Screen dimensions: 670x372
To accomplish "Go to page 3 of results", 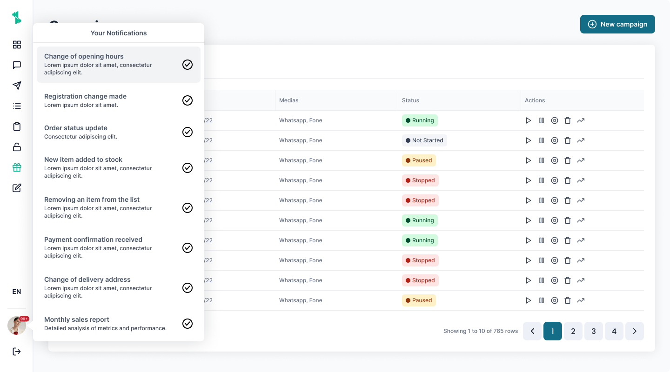I will pyautogui.click(x=594, y=331).
